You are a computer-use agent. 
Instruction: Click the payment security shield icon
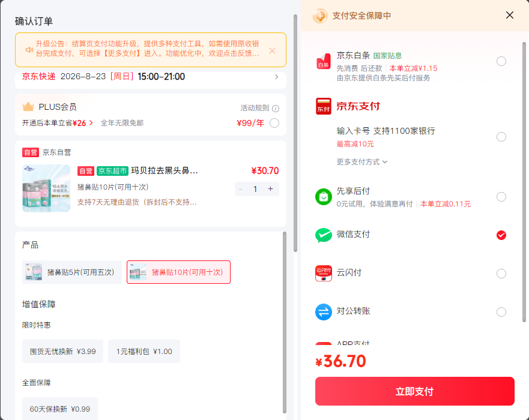click(x=320, y=16)
